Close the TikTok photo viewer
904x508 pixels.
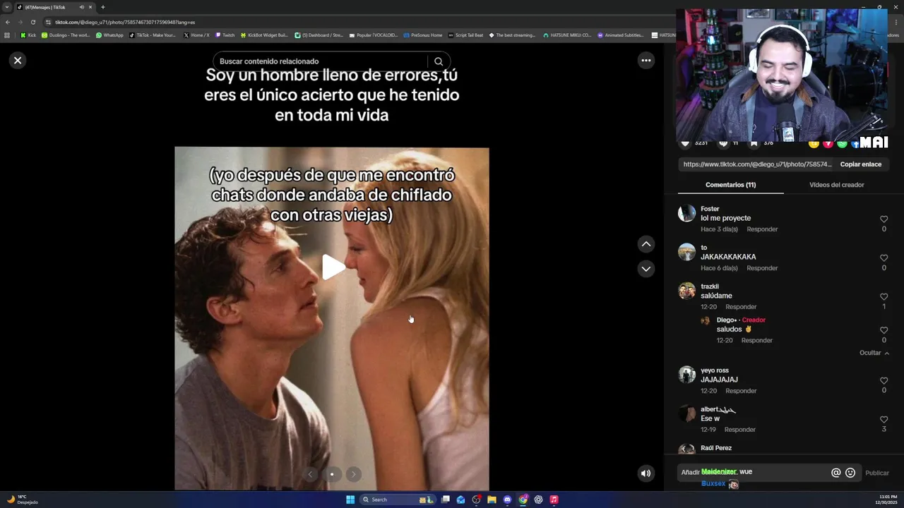(18, 61)
